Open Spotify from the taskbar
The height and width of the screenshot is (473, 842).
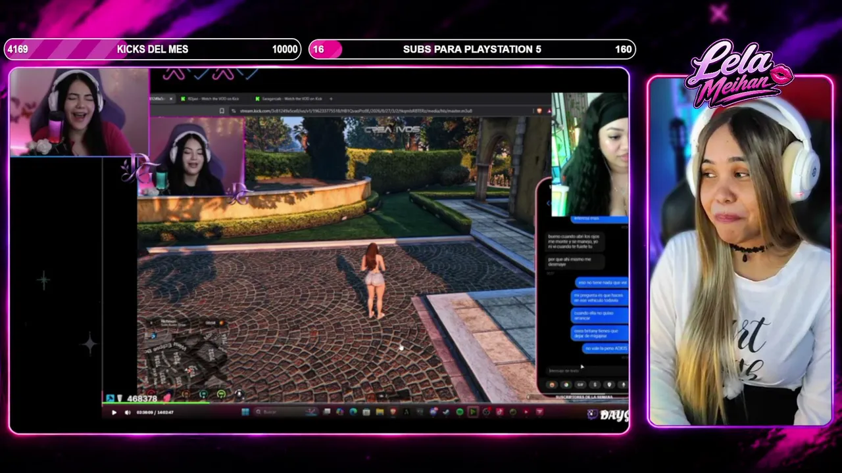pos(459,412)
